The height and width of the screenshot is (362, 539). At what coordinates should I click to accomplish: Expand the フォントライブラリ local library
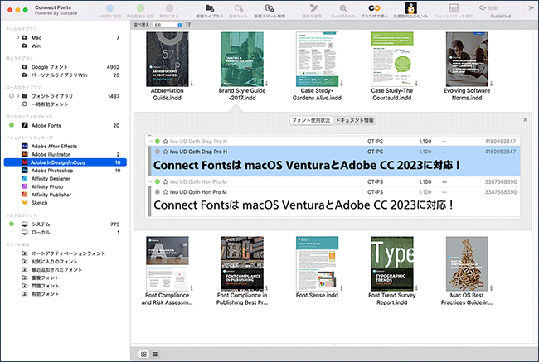click(18, 96)
